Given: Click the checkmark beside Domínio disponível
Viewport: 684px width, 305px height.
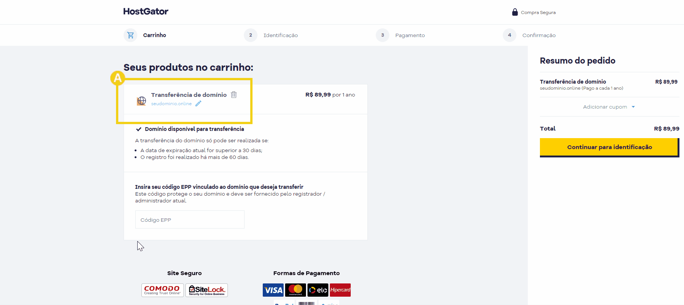Looking at the screenshot, I should tap(139, 129).
